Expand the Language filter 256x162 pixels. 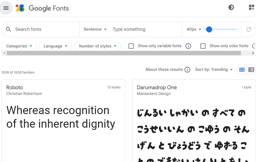55,46
